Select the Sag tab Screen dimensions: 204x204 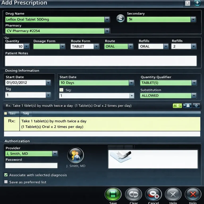[x=26, y=113]
